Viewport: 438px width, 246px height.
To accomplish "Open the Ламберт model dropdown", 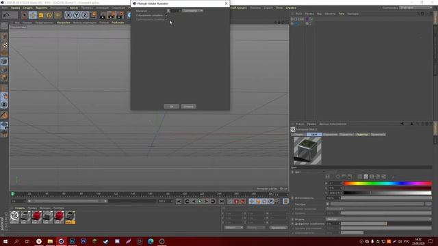I will point(378,219).
